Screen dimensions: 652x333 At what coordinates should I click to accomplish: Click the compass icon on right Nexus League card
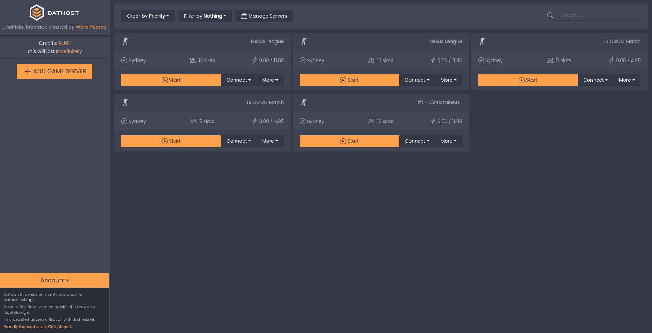tap(302, 60)
